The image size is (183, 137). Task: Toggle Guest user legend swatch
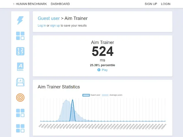tap(86, 95)
